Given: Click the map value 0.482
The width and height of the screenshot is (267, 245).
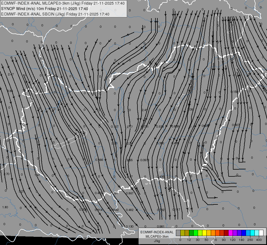Looking at the screenshot, I should click(130, 210).
